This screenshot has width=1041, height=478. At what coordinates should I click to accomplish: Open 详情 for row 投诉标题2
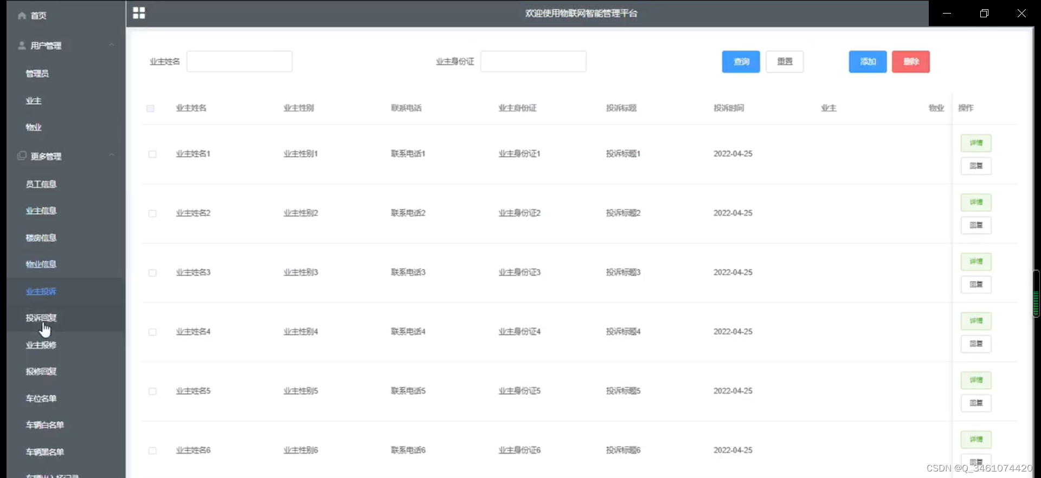(976, 202)
